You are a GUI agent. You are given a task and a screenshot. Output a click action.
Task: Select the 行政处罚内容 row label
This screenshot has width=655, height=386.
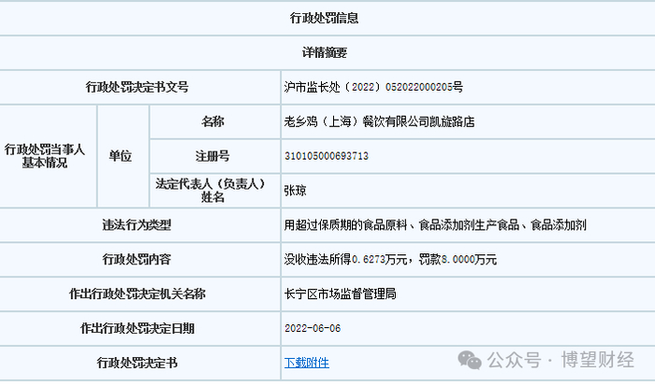pyautogui.click(x=137, y=259)
